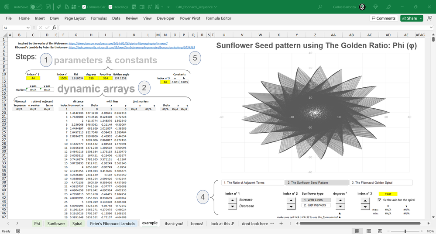Switch to the Sunflower sheet tab

[x=56, y=224]
